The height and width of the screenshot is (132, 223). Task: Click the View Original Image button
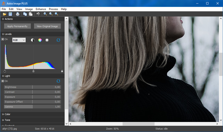point(47,26)
